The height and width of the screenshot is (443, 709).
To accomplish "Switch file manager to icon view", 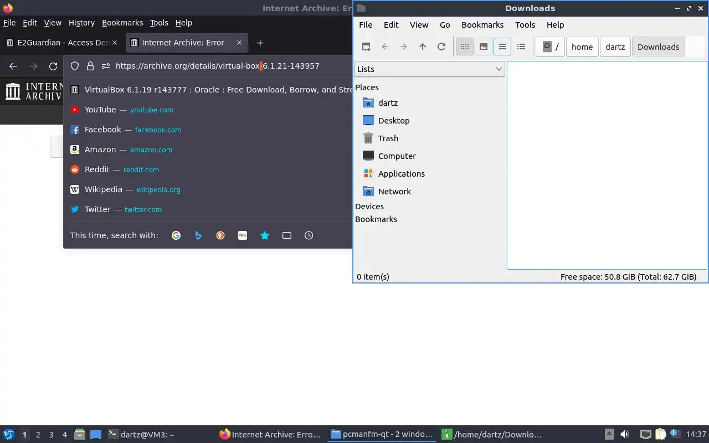I will pos(465,47).
